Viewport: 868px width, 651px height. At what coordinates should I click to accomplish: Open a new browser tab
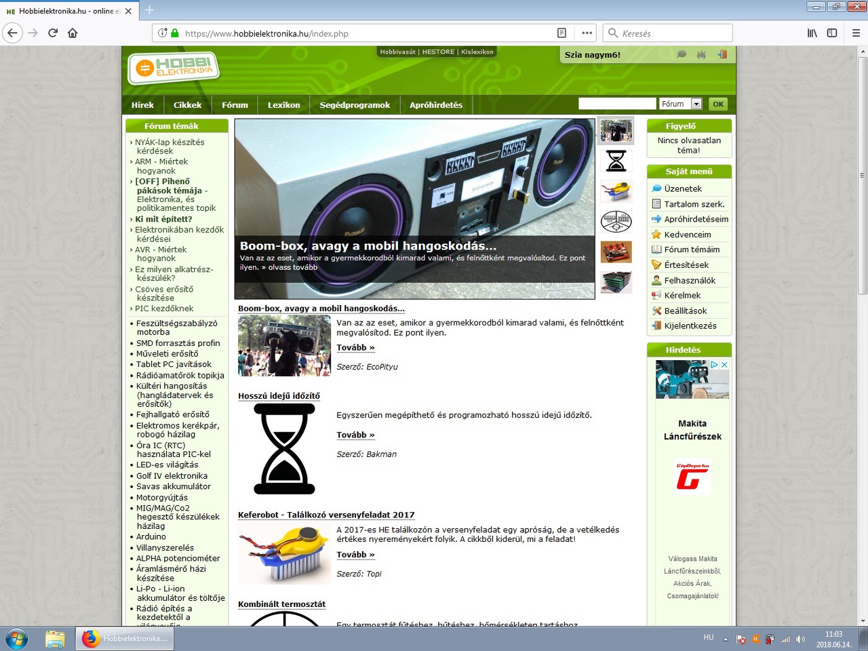(149, 10)
